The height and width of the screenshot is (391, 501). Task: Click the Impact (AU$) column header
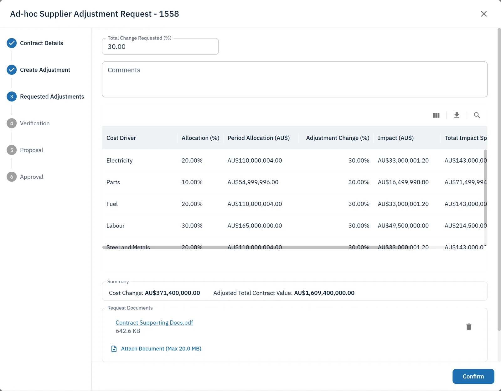coord(396,138)
